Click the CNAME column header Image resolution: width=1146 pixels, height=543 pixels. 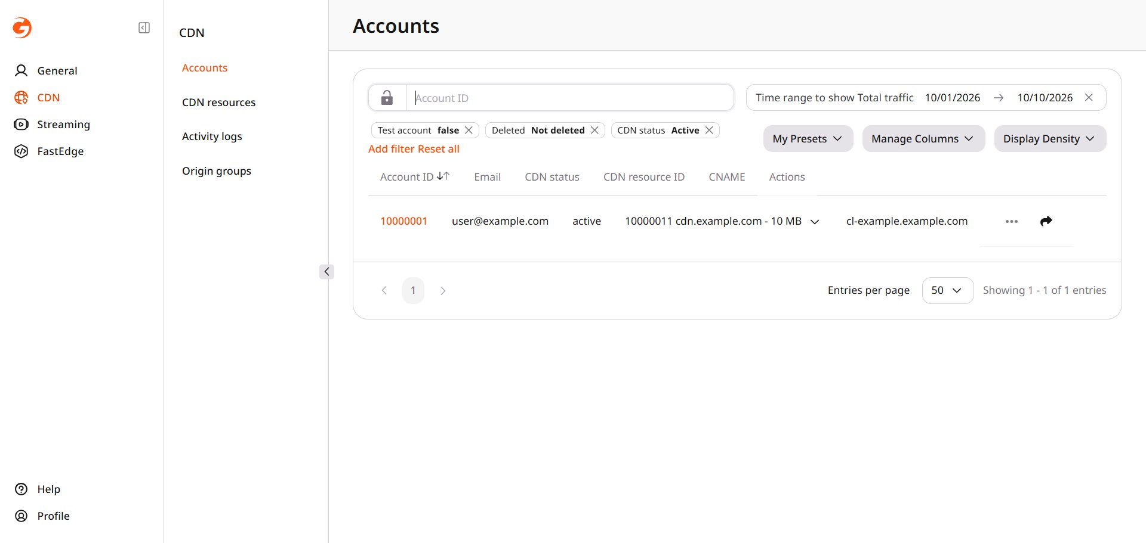(x=727, y=177)
